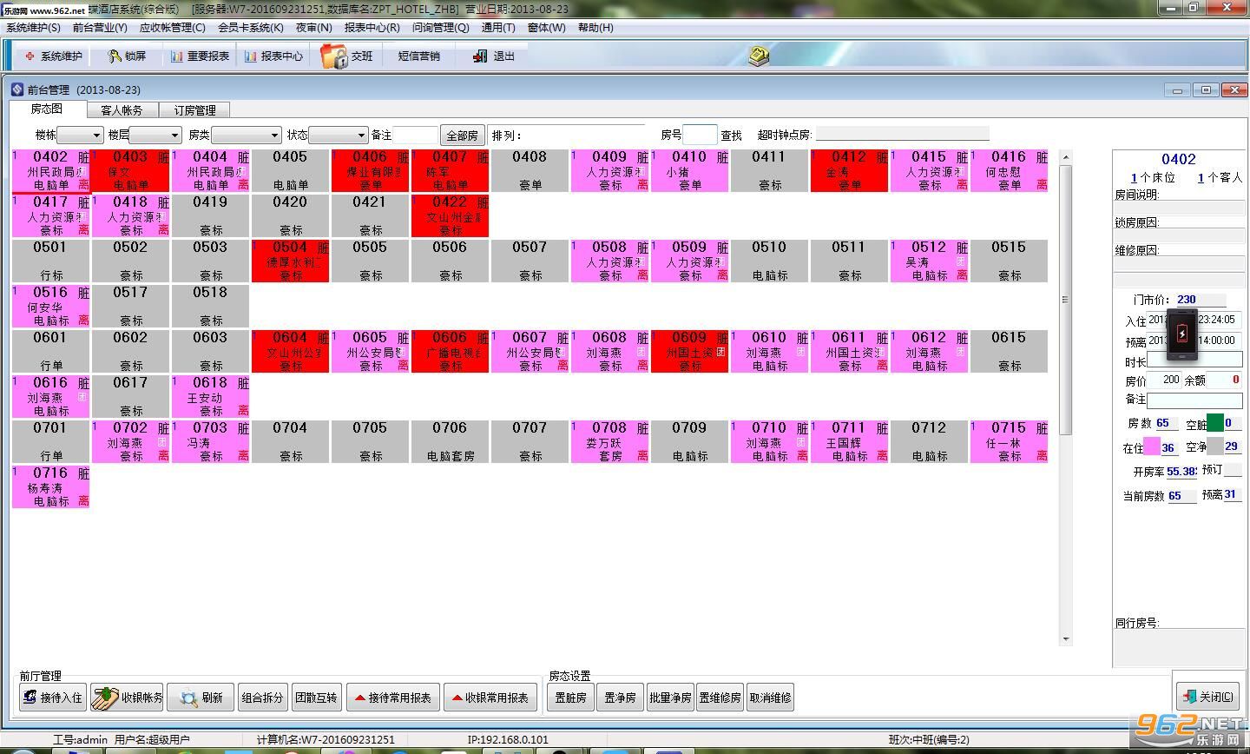The height and width of the screenshot is (754, 1250).
Task: Click the 房号 search input field
Action: click(700, 135)
